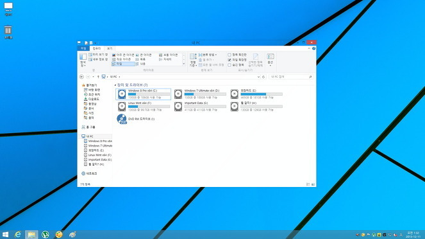
Task: Open uTorrent from the taskbar
Action: (x=46, y=235)
